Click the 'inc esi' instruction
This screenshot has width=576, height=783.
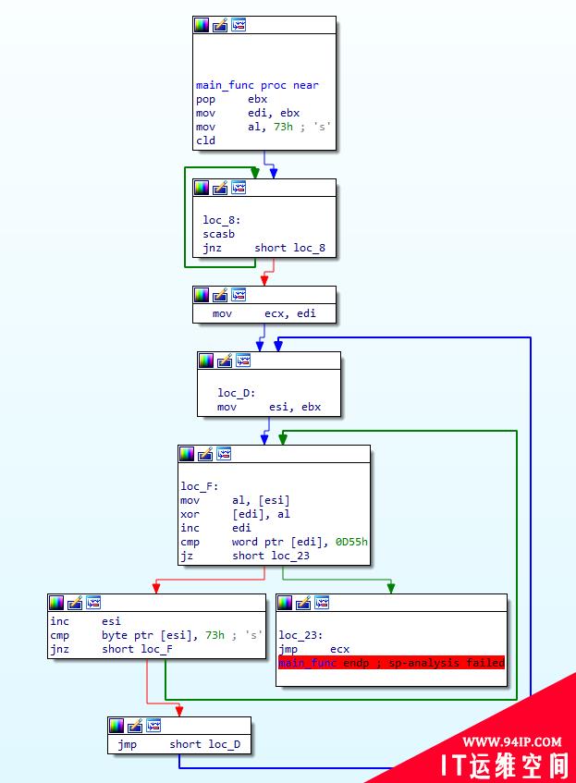[x=85, y=621]
